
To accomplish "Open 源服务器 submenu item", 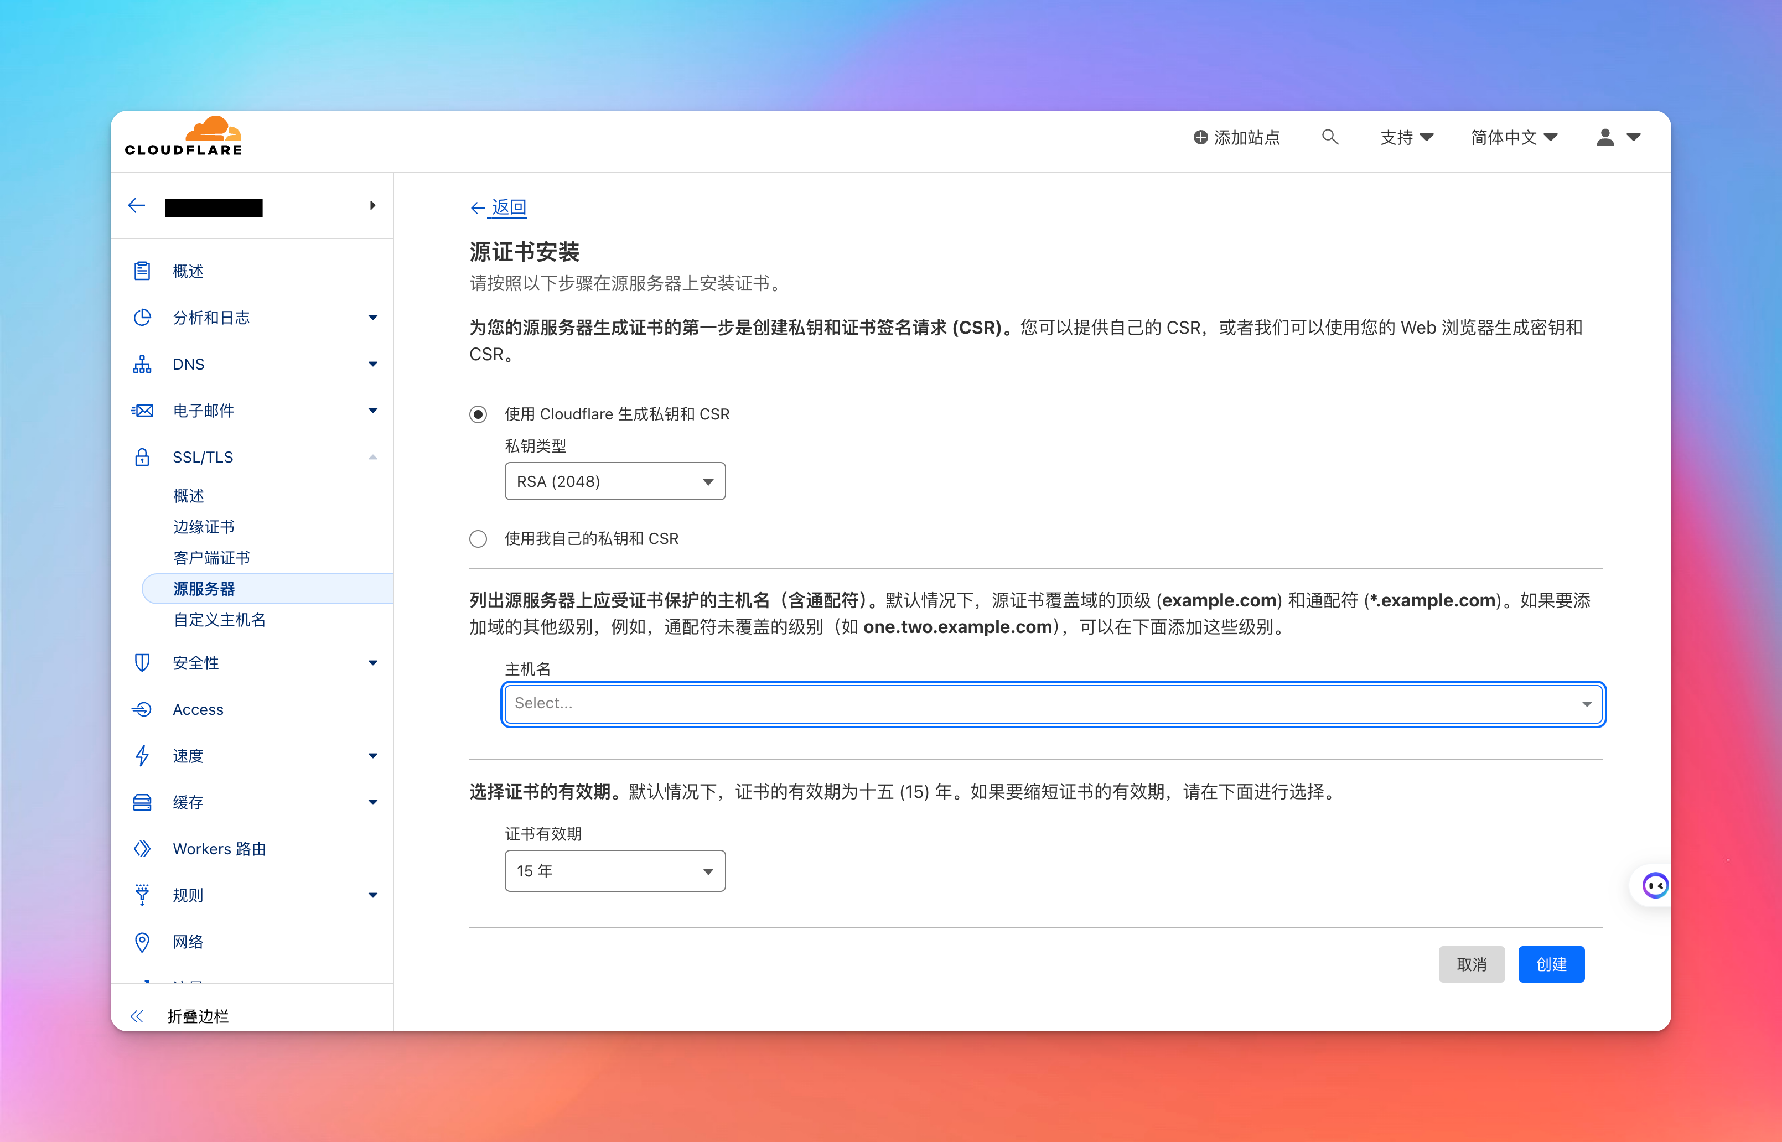I will click(267, 589).
